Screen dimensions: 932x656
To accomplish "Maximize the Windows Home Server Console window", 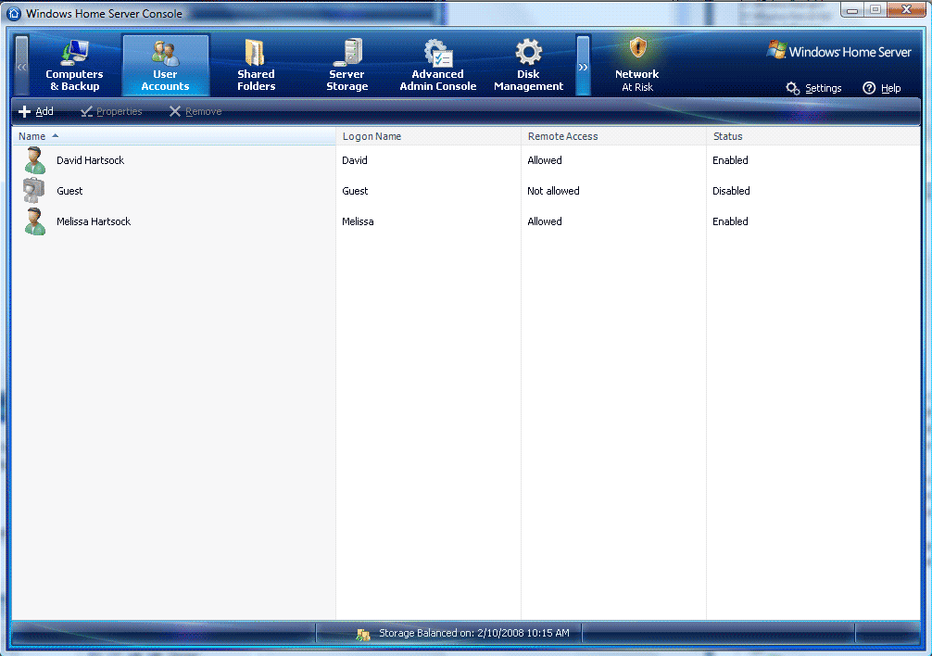I will (875, 9).
